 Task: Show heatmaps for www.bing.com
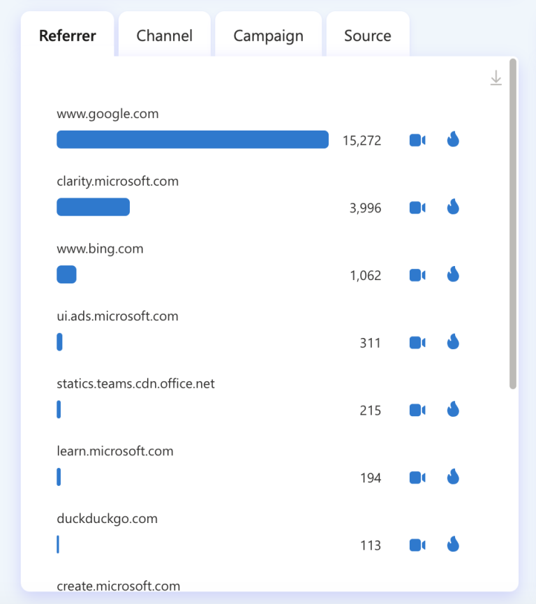(453, 274)
